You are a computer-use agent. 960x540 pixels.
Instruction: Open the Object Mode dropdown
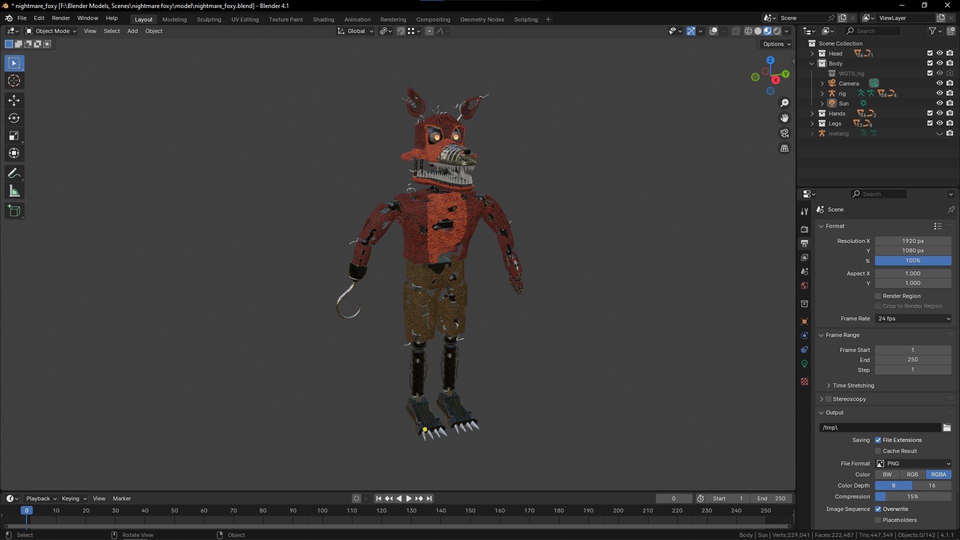(x=51, y=31)
